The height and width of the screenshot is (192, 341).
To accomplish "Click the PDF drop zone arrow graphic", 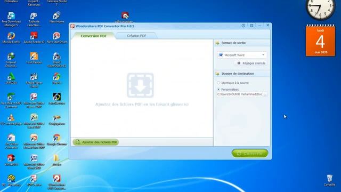I will (141, 85).
